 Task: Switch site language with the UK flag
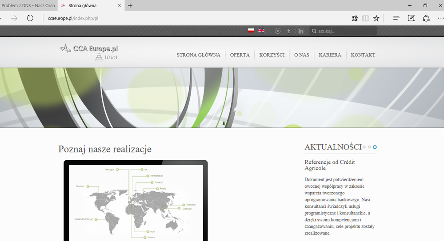point(261,31)
